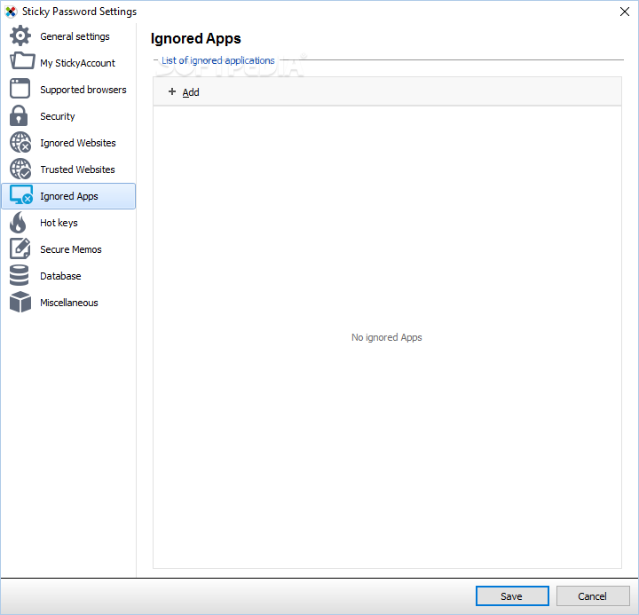Close the Sticky Password Settings window
This screenshot has height=615, width=639.
[x=624, y=12]
